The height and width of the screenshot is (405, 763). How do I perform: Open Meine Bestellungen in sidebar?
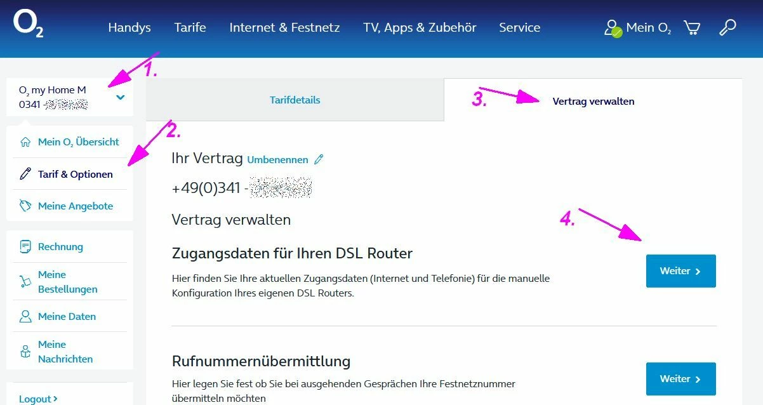(68, 282)
